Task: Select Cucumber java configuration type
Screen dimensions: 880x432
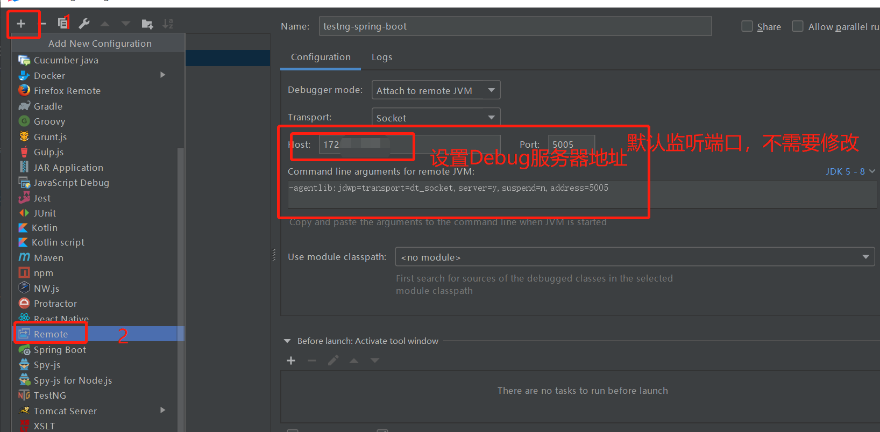Action: tap(98, 60)
